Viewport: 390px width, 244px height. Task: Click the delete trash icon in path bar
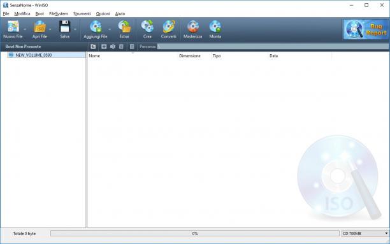pos(121,47)
